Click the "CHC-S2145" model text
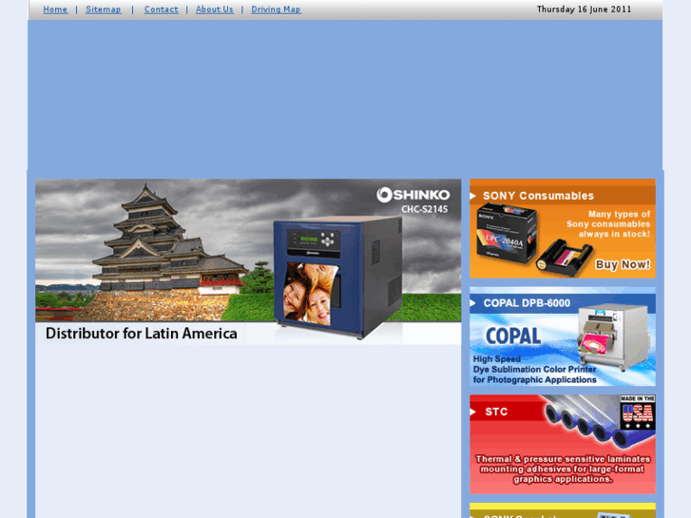Screen dimensions: 691x518 click(x=424, y=209)
